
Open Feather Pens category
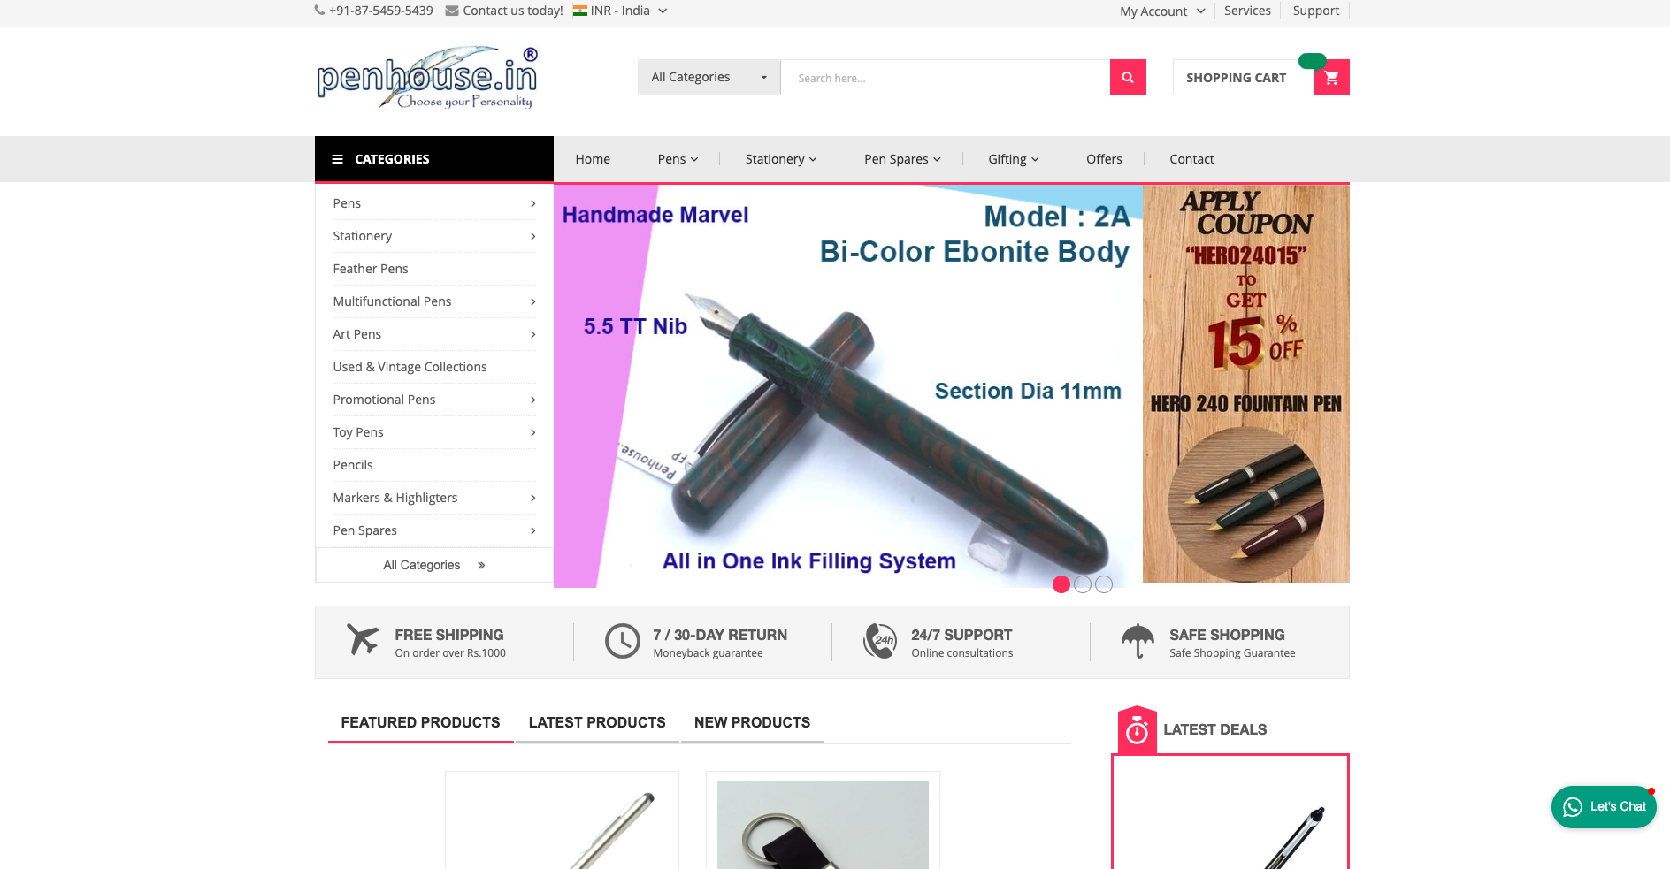(x=371, y=269)
